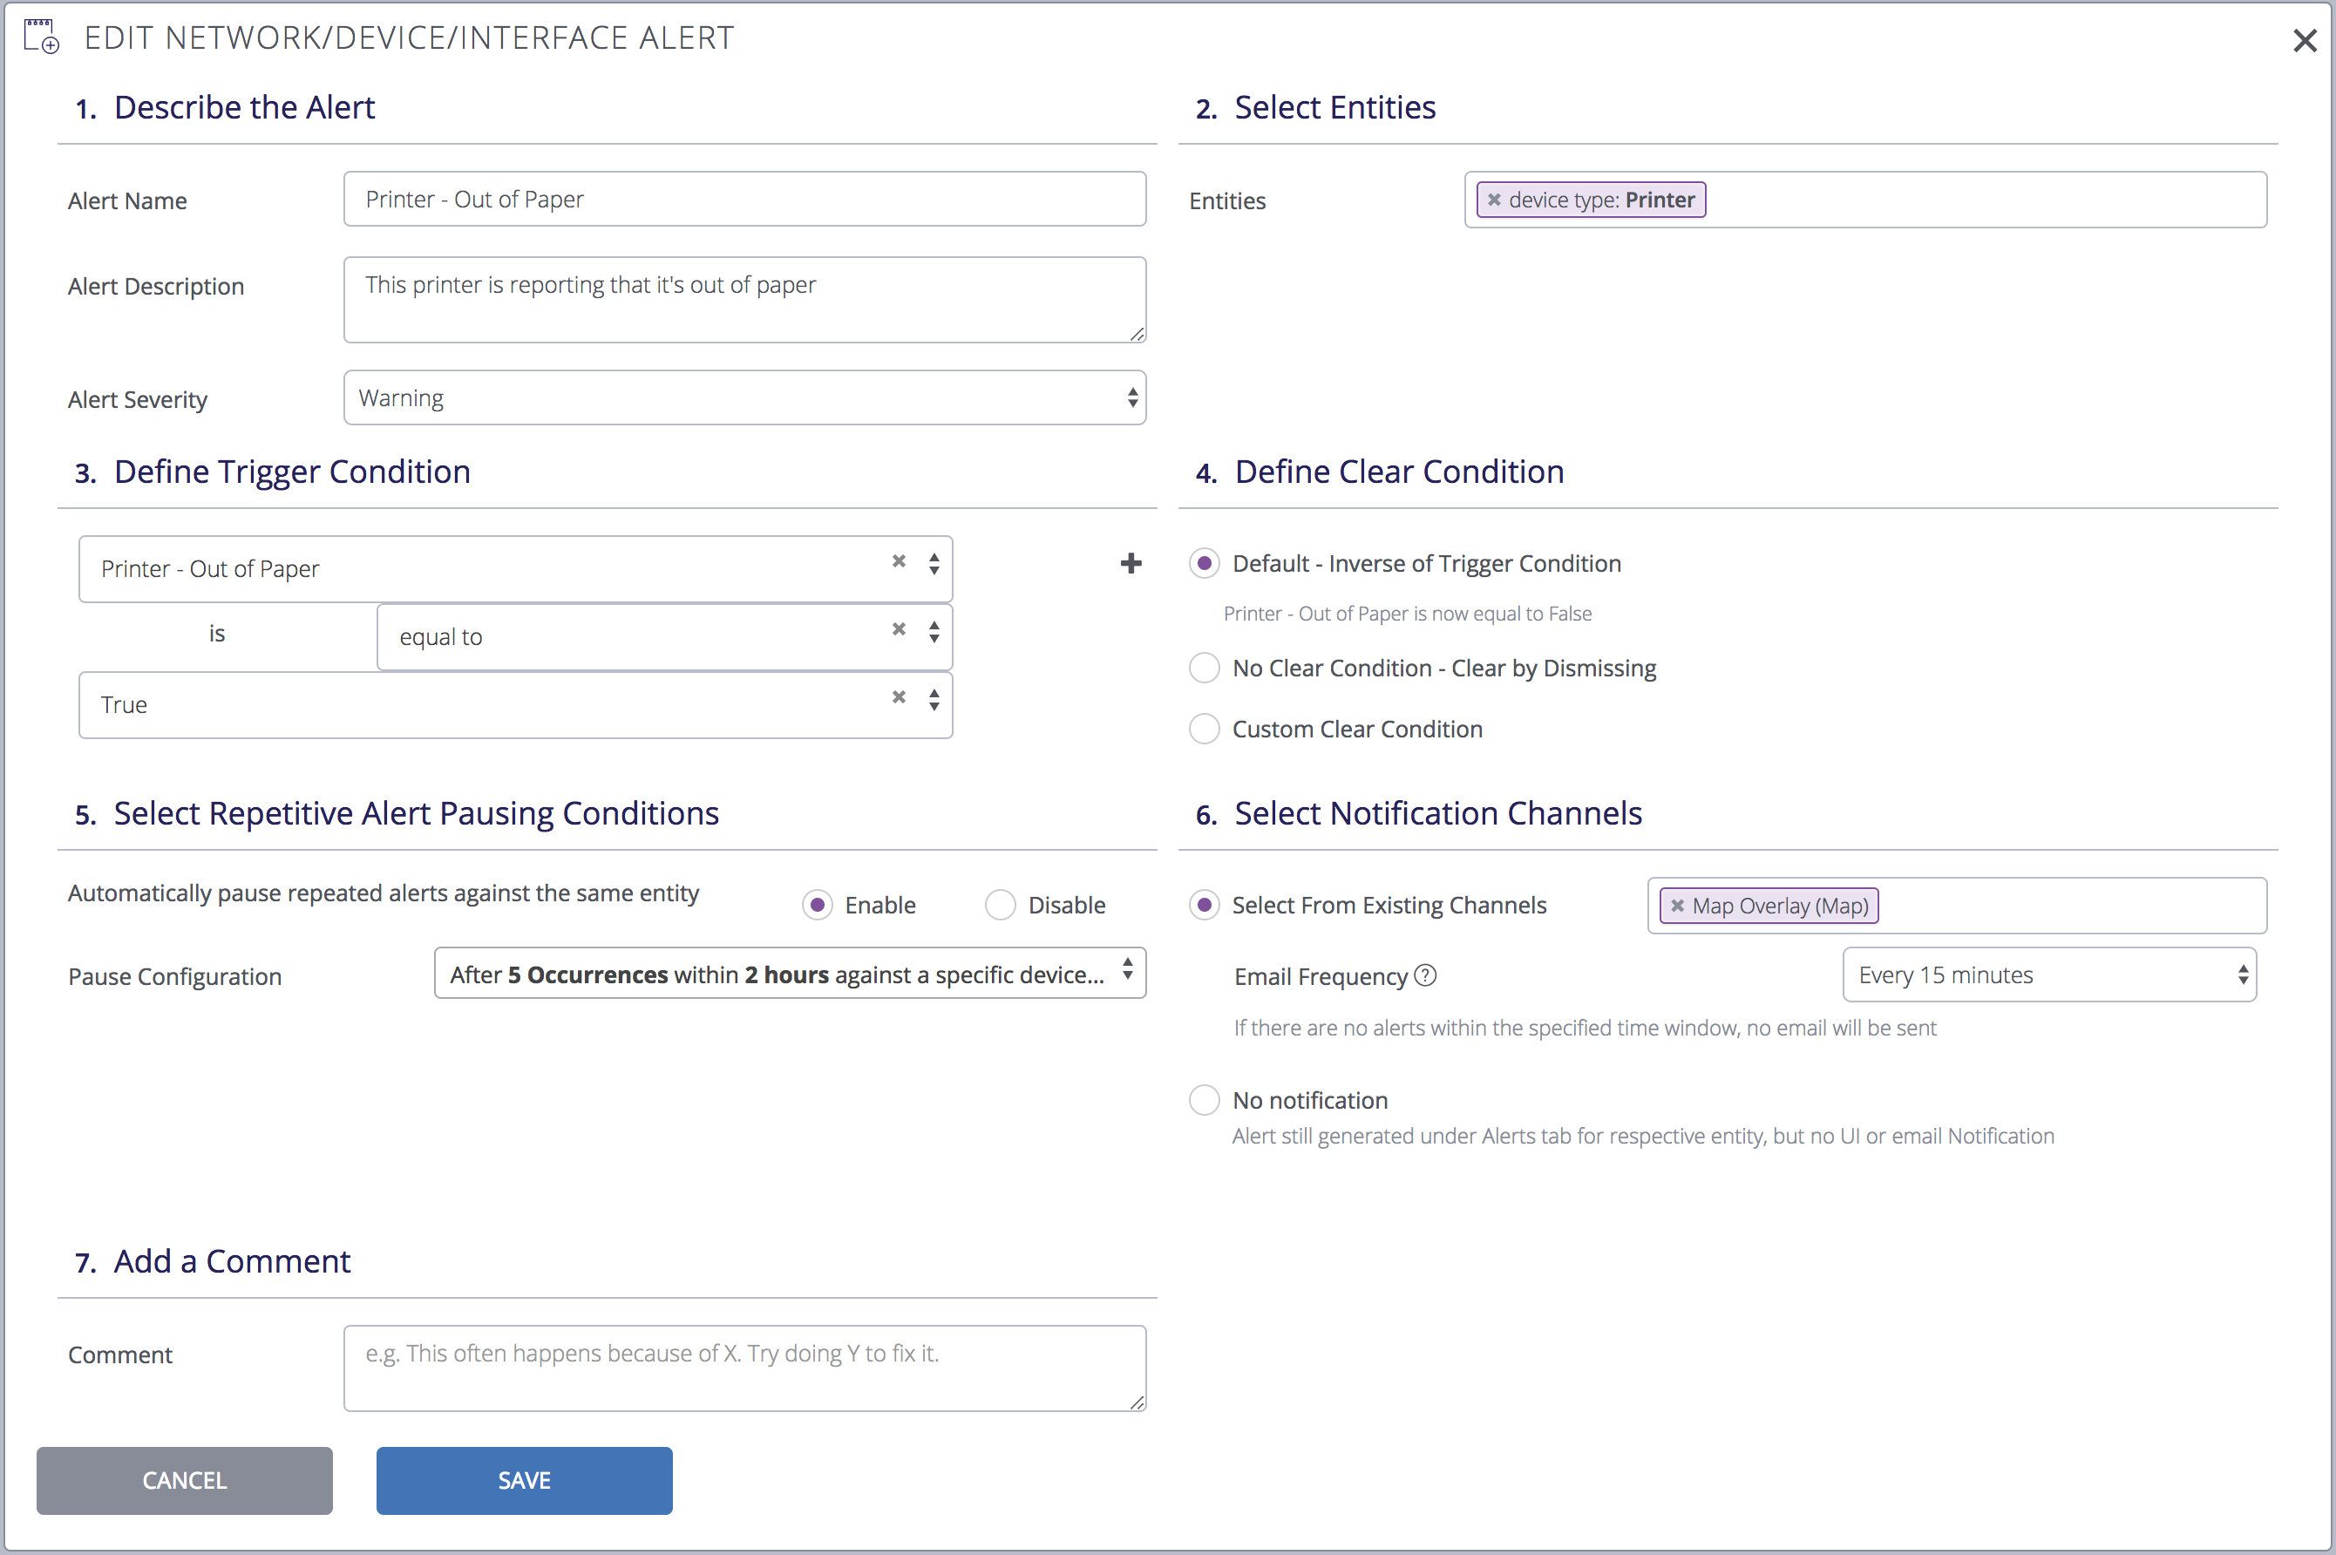Image resolution: width=2336 pixels, height=1555 pixels.
Task: Open the Email Frequency dropdown
Action: click(x=2048, y=974)
